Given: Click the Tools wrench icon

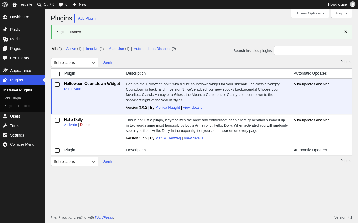Looking at the screenshot, I should (x=5, y=126).
